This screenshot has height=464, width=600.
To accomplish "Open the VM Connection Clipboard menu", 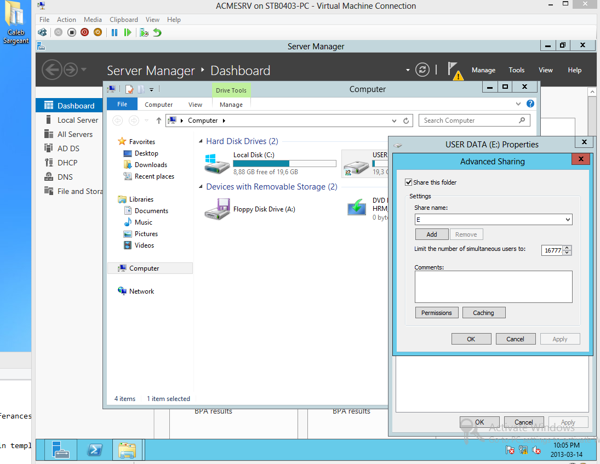I will 124,20.
